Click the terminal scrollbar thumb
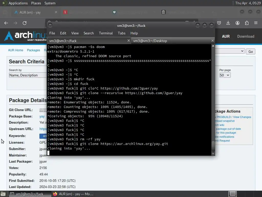The image size is (262, 197). pyautogui.click(x=213, y=146)
